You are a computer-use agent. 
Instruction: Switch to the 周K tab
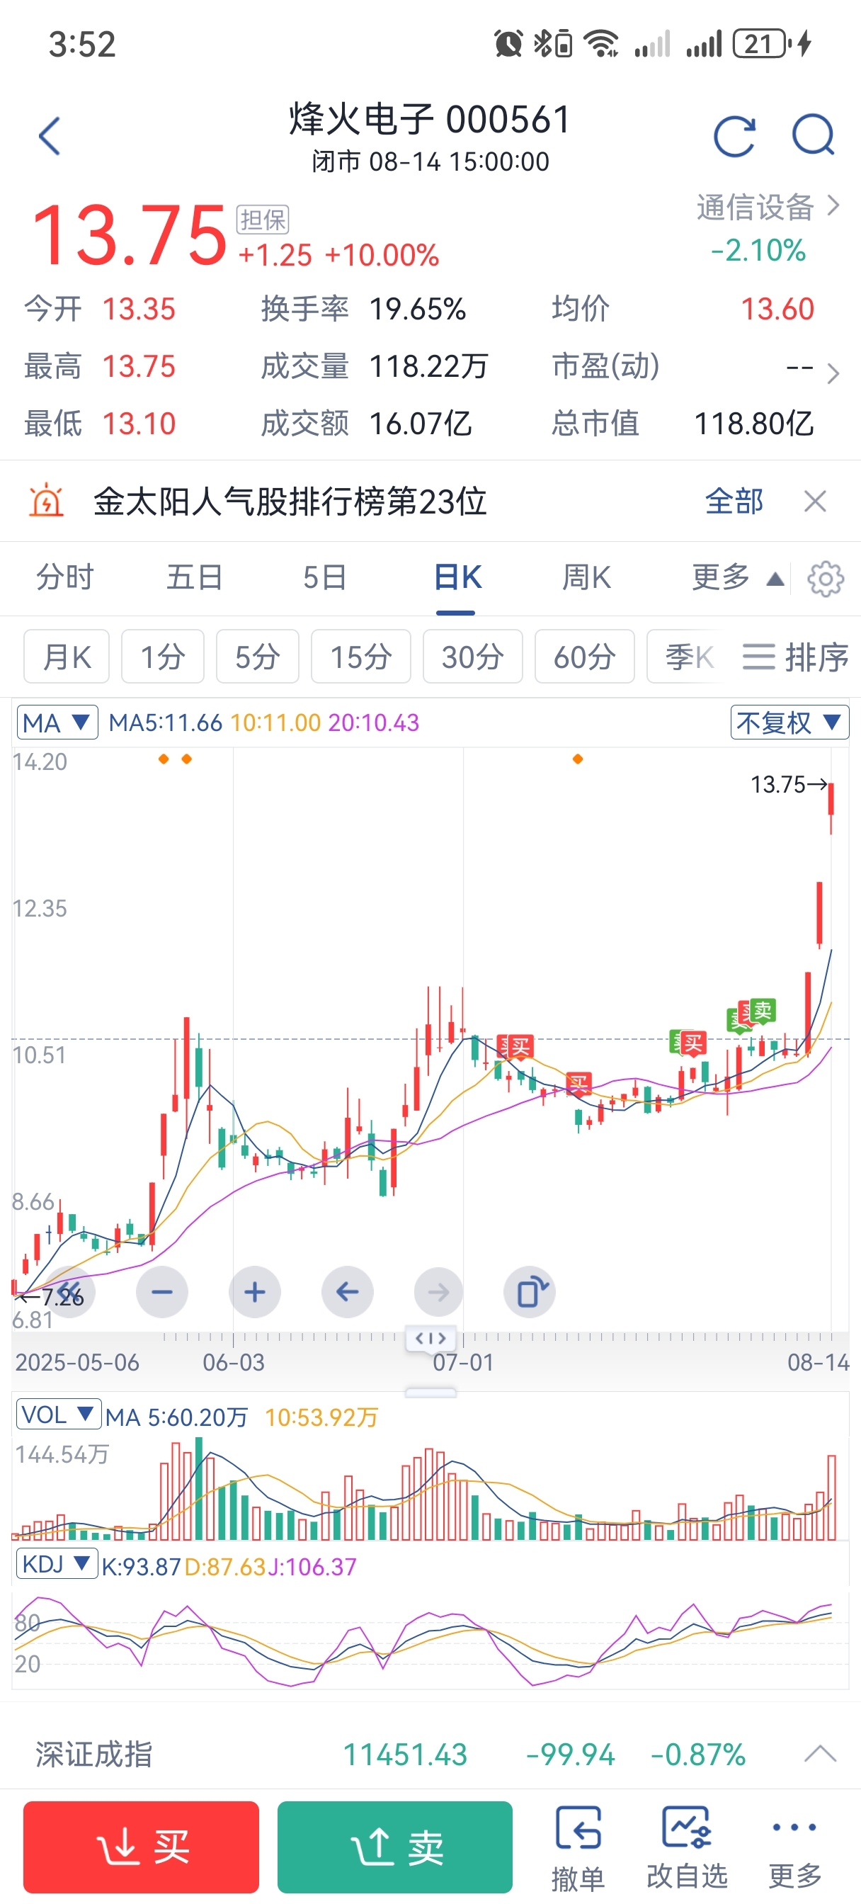[586, 577]
